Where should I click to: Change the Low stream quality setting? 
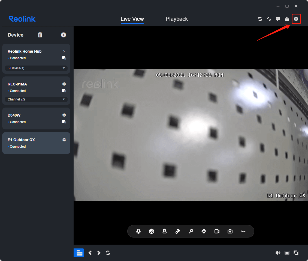coord(243,231)
